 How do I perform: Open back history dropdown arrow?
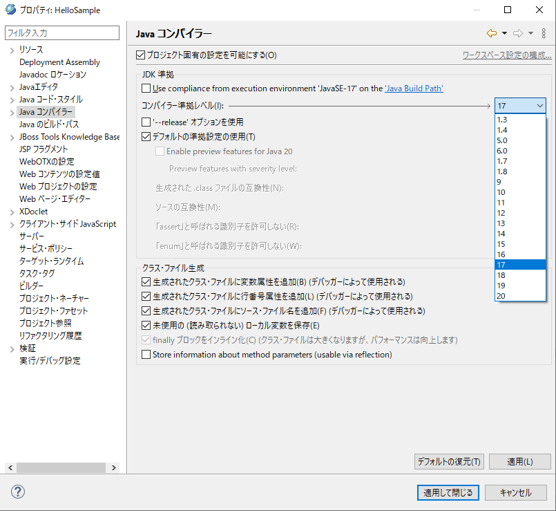click(504, 33)
